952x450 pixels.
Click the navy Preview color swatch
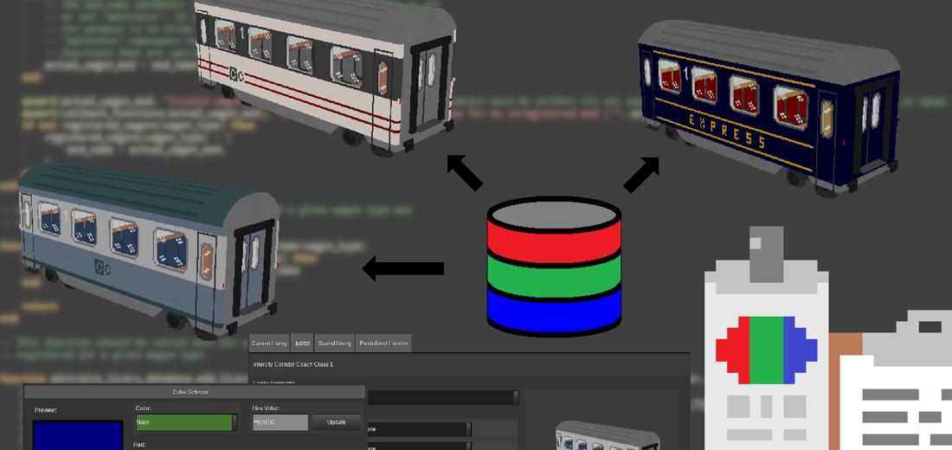pyautogui.click(x=78, y=435)
